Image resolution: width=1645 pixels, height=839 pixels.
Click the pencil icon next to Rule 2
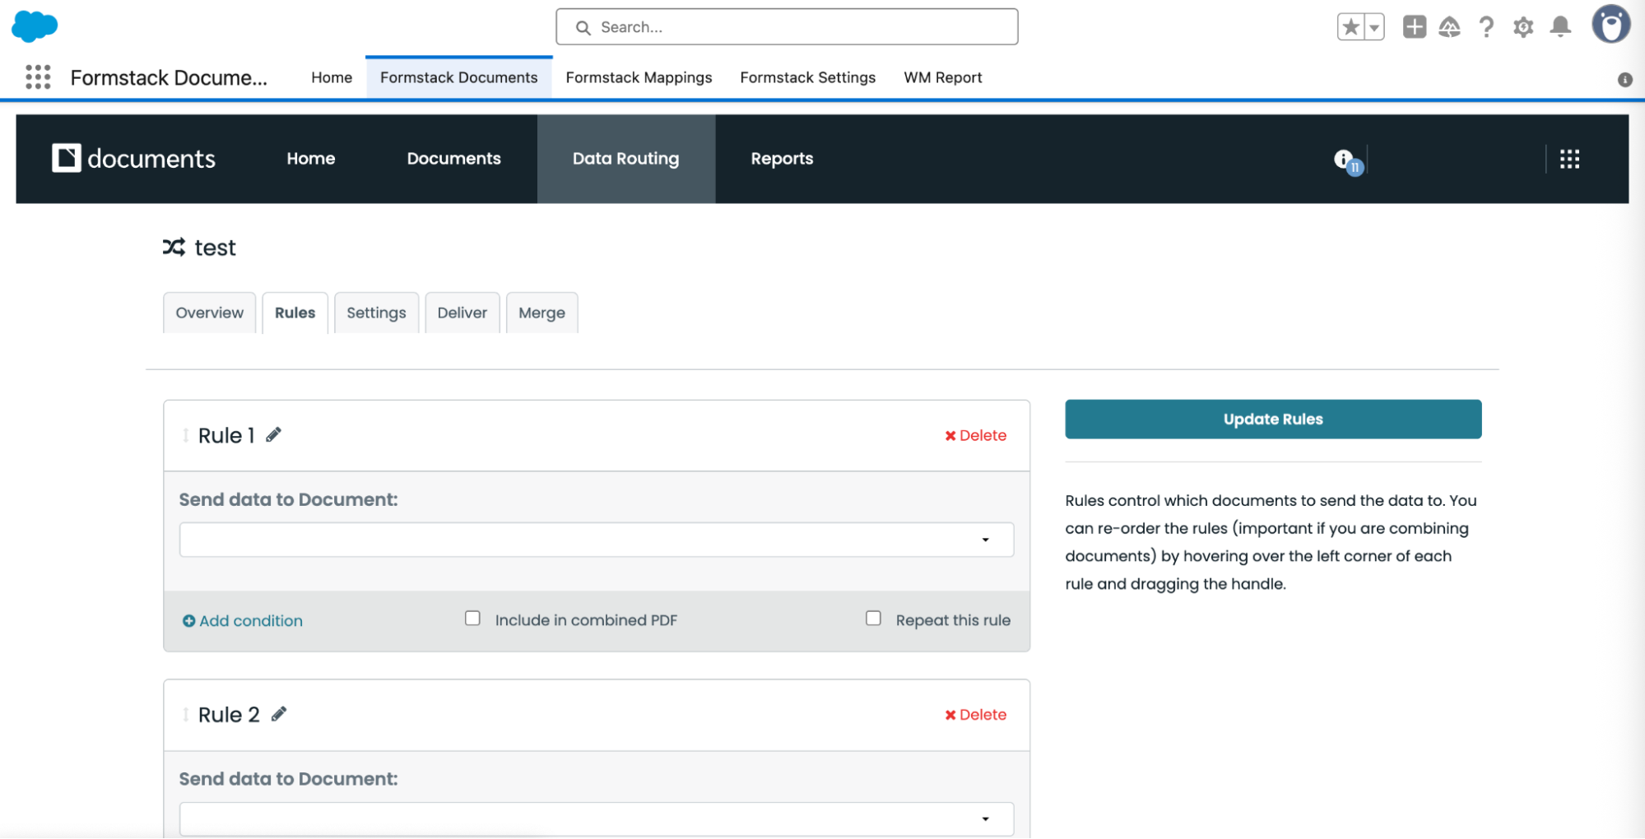pos(279,714)
